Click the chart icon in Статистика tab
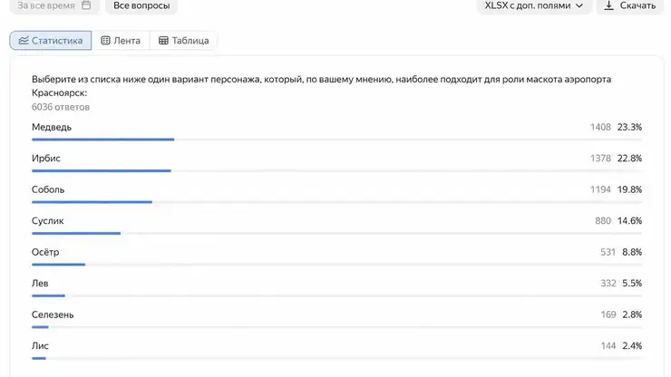The image size is (671, 377). [x=24, y=40]
